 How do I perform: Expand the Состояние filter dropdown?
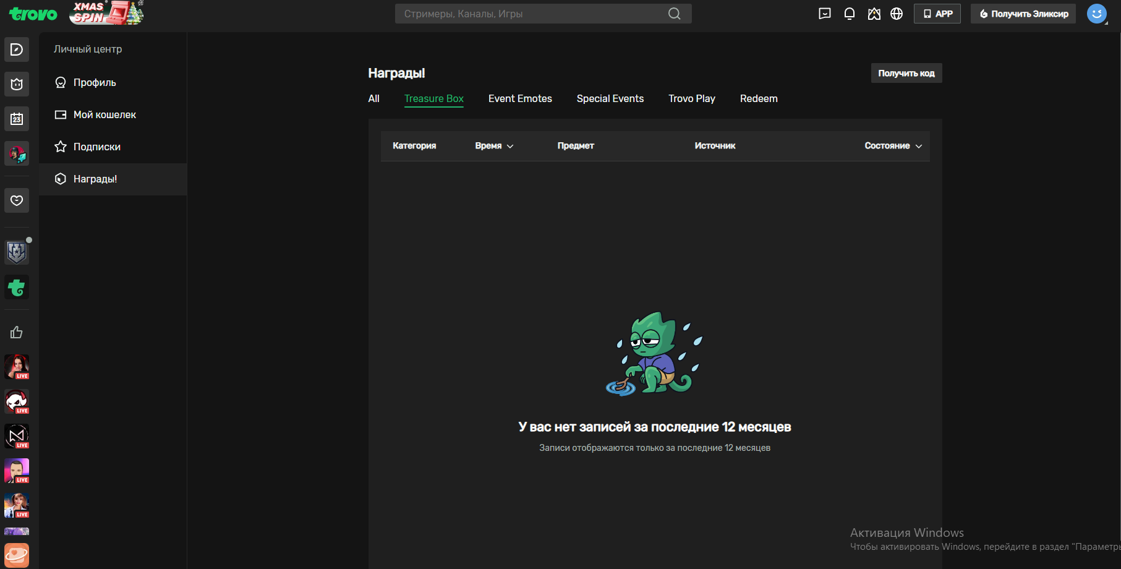tap(893, 146)
